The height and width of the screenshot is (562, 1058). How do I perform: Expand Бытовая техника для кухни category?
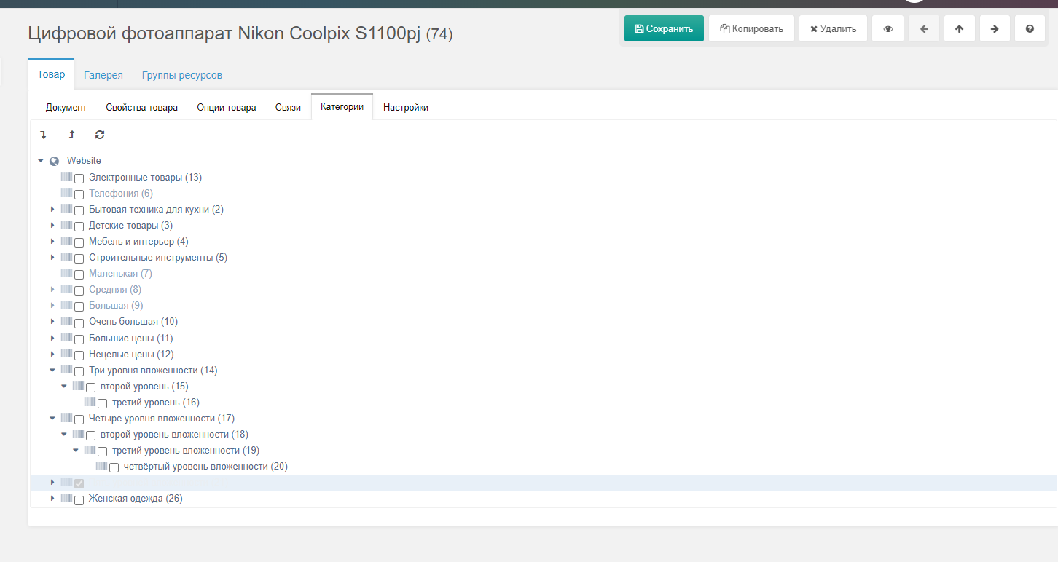coord(52,209)
